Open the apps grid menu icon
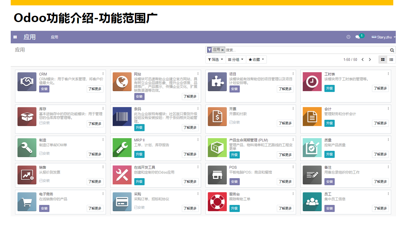The image size is (404, 227). pos(15,37)
